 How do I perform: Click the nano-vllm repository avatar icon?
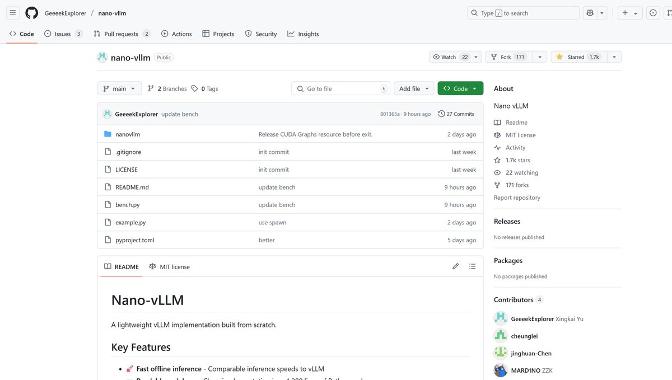coord(102,57)
